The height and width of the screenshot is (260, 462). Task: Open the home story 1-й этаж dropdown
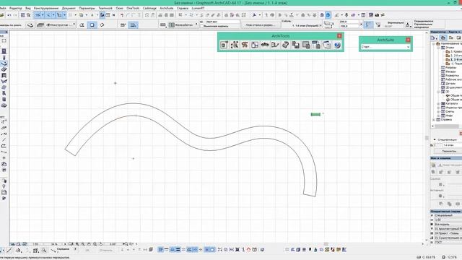(x=307, y=26)
